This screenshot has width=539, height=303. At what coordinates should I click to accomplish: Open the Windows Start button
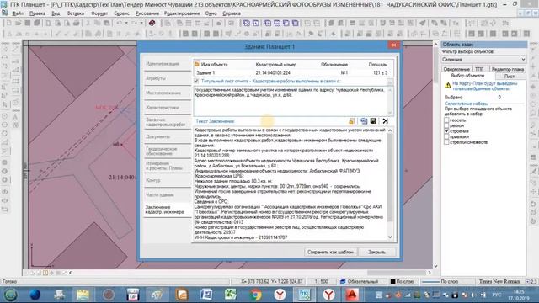10,295
